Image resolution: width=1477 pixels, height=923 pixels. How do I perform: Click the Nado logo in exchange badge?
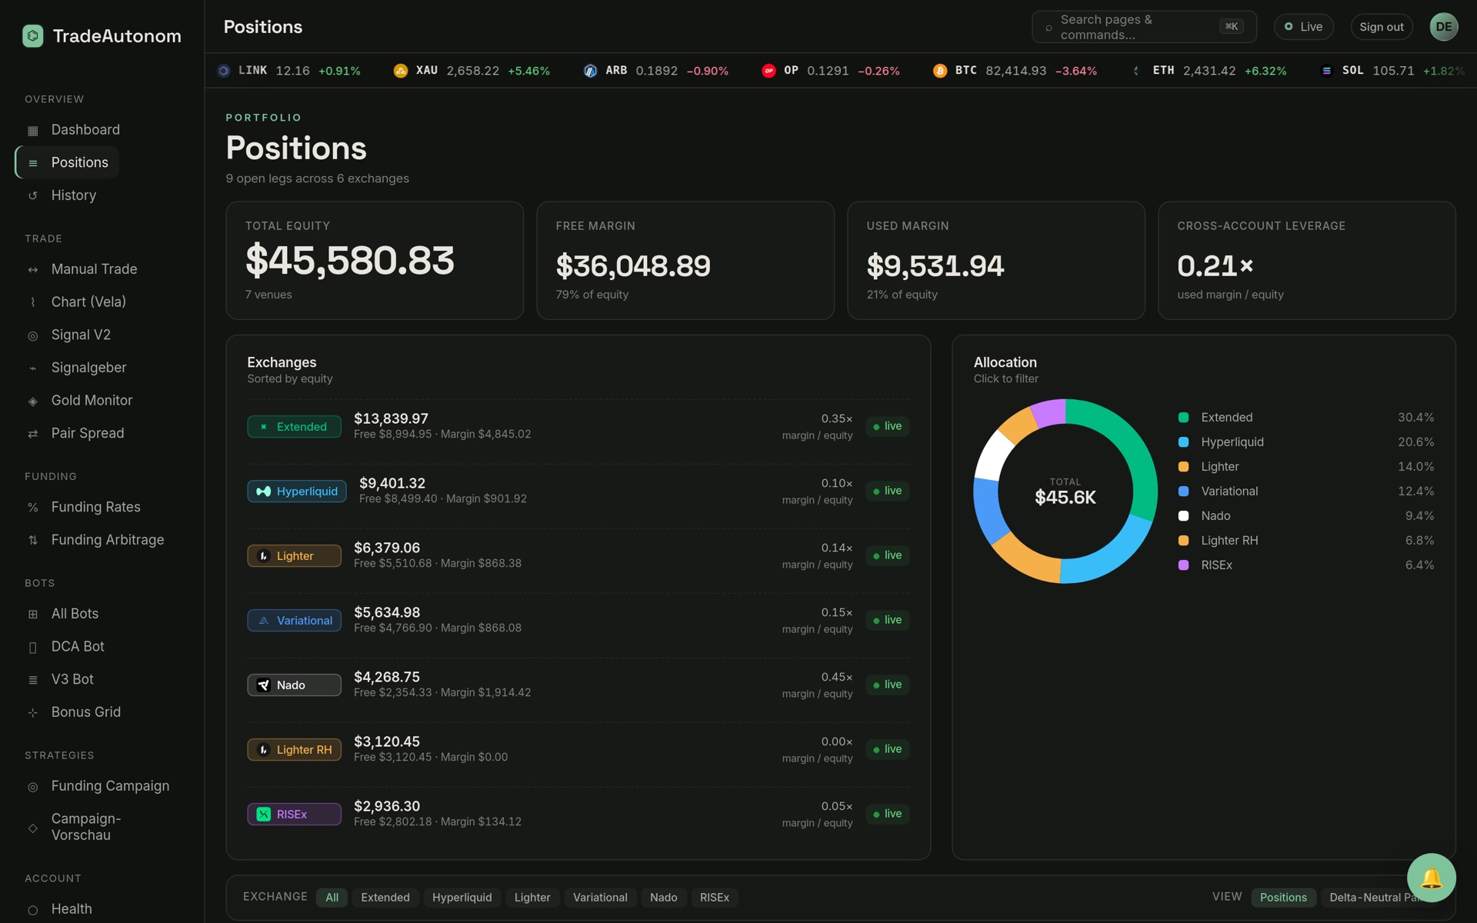tap(263, 685)
